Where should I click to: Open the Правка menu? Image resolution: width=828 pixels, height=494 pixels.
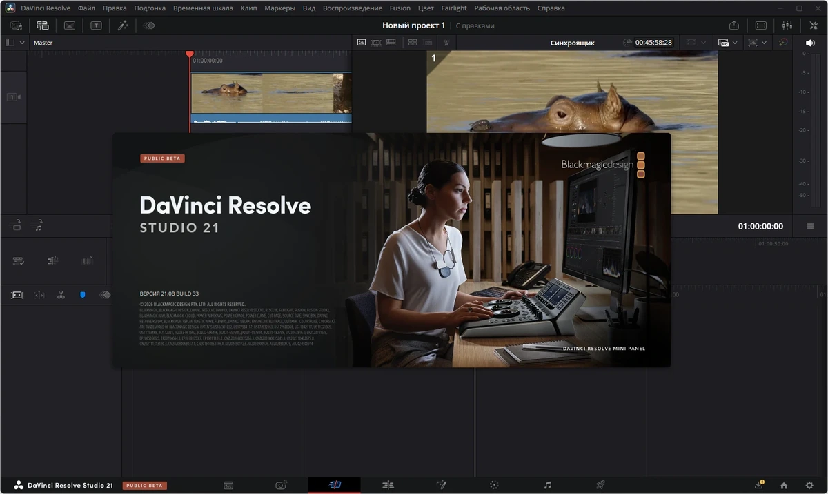point(115,8)
